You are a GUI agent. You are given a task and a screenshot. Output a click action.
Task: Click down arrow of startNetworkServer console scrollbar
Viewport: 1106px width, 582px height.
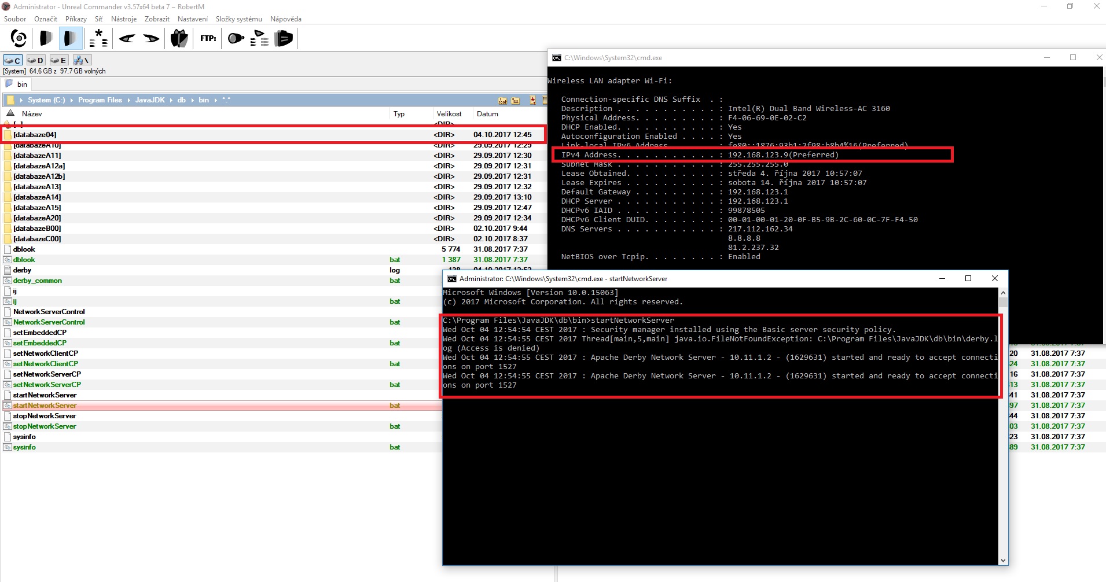pos(1003,560)
